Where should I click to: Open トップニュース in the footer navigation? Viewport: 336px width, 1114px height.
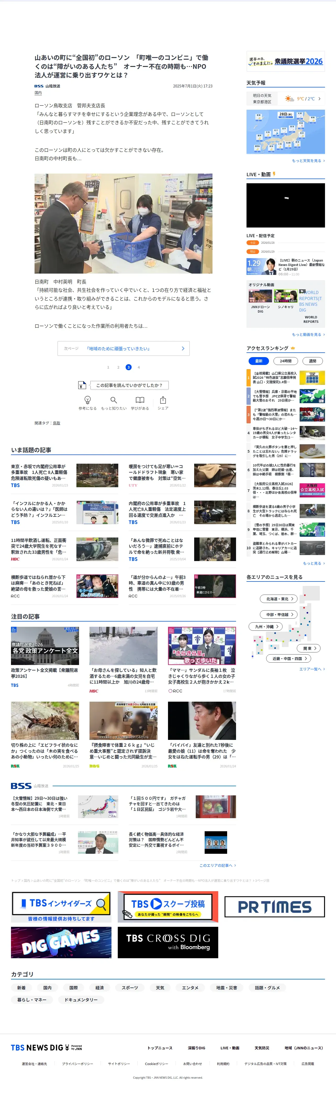tap(160, 1048)
